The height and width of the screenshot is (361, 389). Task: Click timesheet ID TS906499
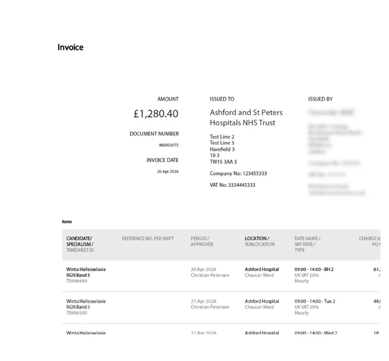[77, 281]
